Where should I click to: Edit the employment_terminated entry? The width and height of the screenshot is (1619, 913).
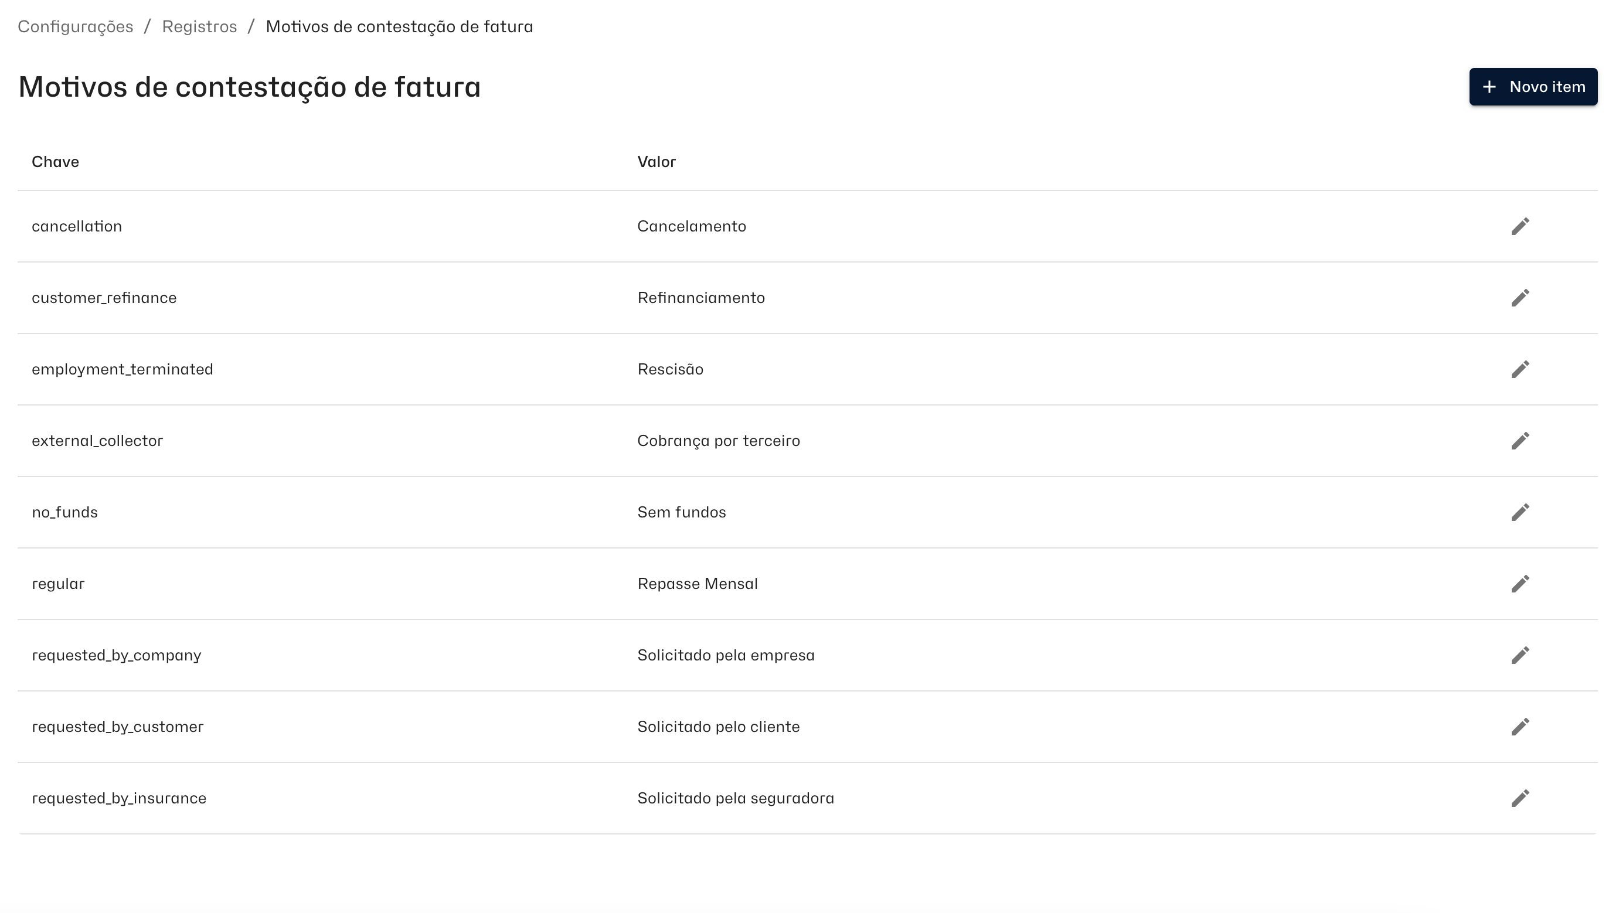pyautogui.click(x=1520, y=369)
